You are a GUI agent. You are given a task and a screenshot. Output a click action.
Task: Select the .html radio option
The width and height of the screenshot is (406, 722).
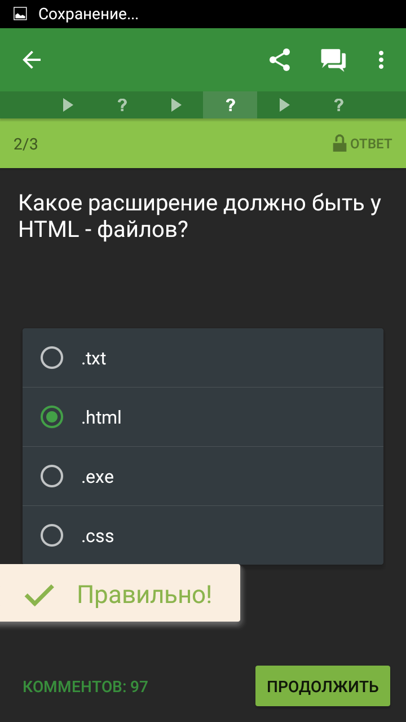[52, 417]
